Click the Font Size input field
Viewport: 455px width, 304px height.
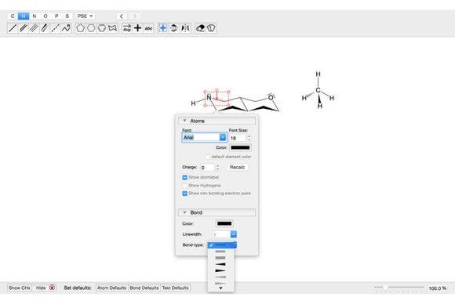[238, 138]
